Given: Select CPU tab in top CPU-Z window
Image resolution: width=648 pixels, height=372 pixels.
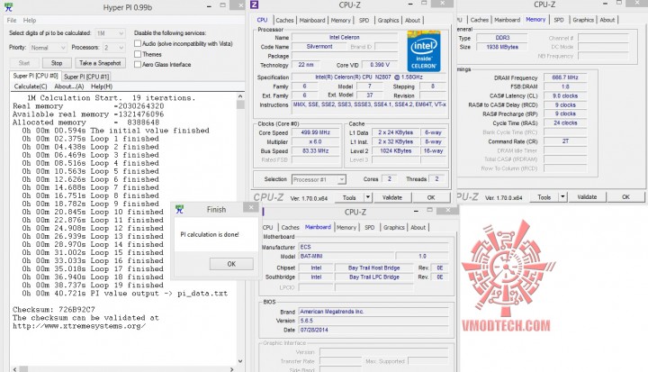Looking at the screenshot, I should [x=262, y=20].
